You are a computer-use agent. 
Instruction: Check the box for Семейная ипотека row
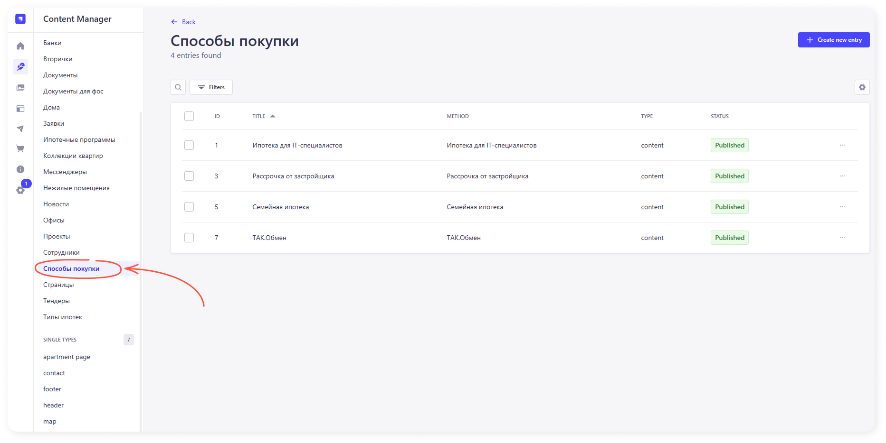point(189,207)
